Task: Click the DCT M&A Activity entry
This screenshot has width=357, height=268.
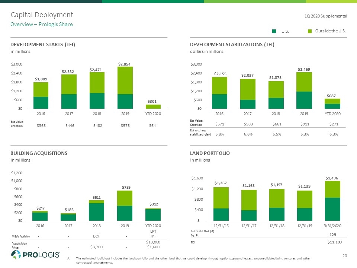Action: (x=96, y=236)
